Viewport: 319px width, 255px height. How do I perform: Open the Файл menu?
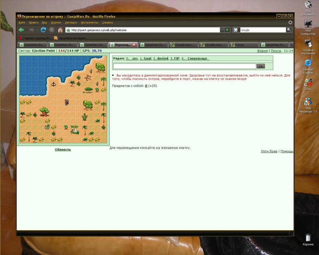pos(22,22)
